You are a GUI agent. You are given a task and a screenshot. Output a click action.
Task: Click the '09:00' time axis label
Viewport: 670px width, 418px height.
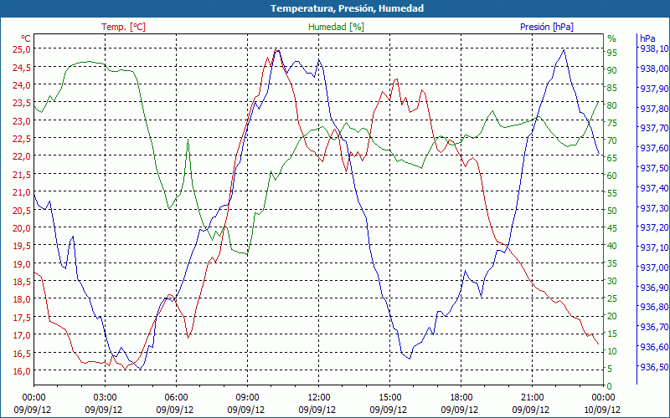tap(246, 398)
